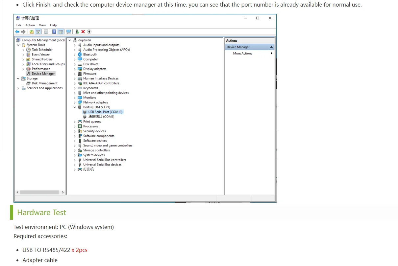Click the left pane horizontal scrollbar
Viewport: 398px width, 266px height.
coord(39,192)
